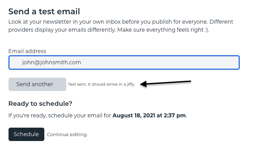Click the pointed head of the arrow
258x162 pixels.
[143, 84]
